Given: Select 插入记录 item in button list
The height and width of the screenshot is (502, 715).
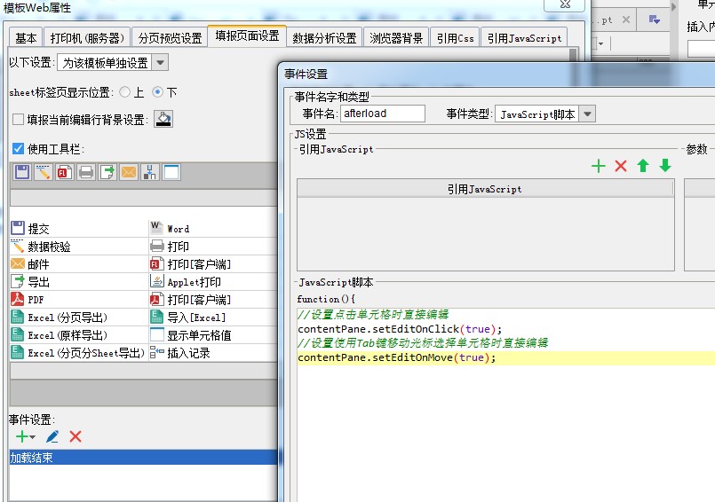Looking at the screenshot, I should coord(213,353).
